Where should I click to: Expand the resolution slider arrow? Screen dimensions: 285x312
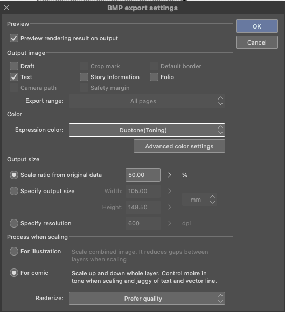click(x=170, y=223)
